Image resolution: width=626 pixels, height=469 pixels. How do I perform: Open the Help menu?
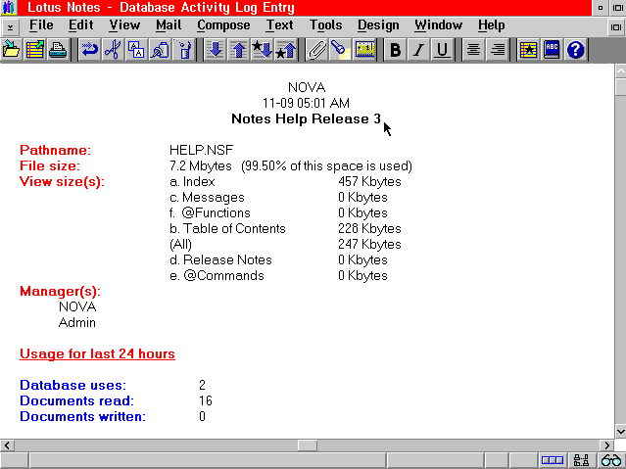pos(492,25)
